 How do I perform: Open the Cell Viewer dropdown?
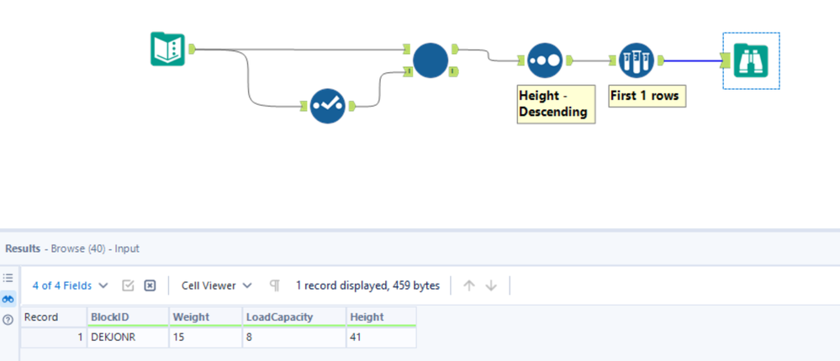[x=216, y=285]
